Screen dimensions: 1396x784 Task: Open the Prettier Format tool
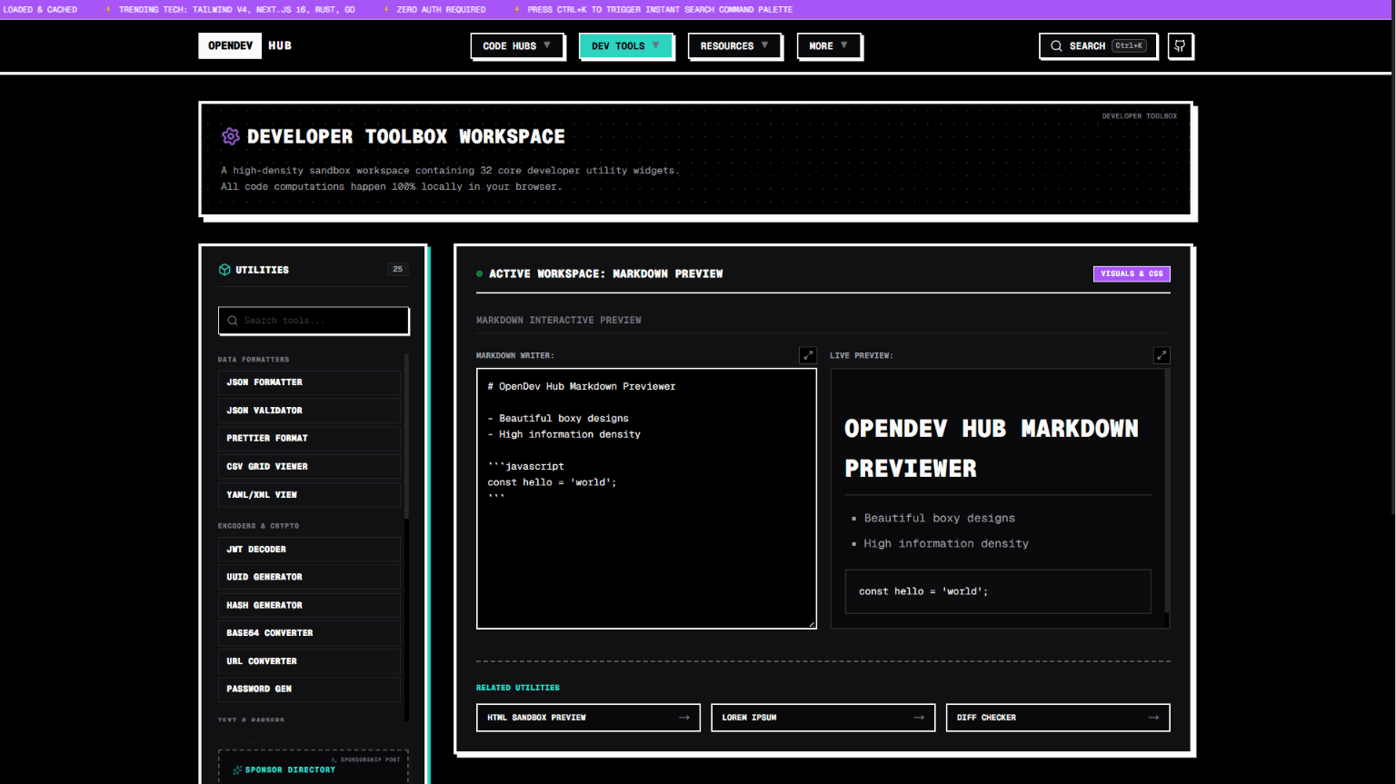tap(309, 438)
